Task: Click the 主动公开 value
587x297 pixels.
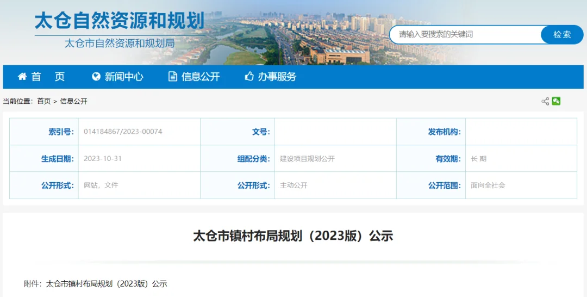Action: click(293, 185)
